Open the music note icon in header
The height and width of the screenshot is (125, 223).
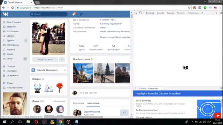(x=81, y=14)
